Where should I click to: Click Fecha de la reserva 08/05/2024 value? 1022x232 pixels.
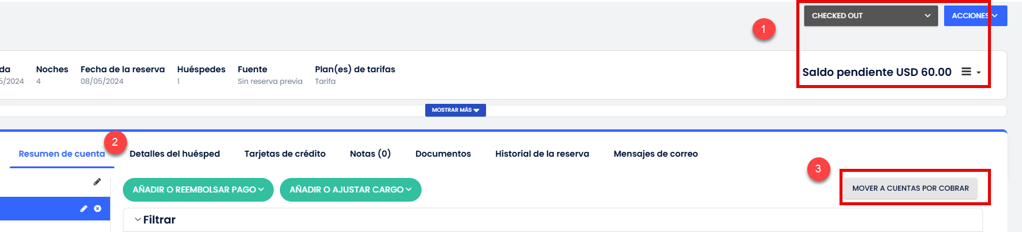pyautogui.click(x=102, y=81)
